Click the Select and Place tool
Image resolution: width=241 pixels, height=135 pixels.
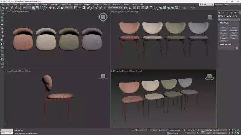click(62, 8)
